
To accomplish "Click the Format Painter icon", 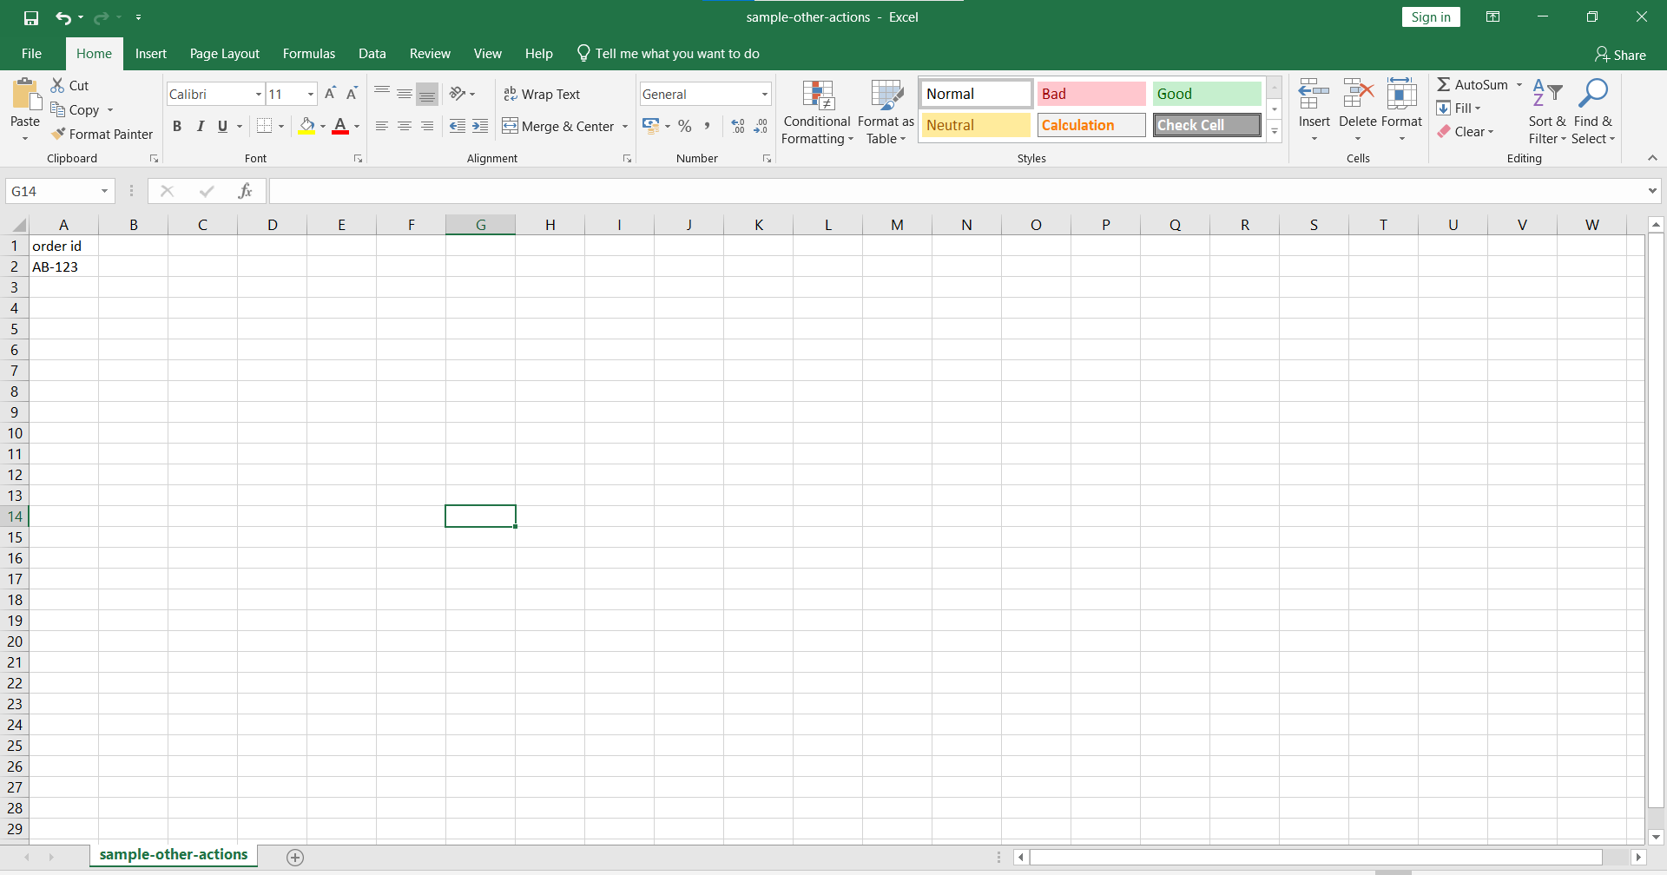I will (x=59, y=134).
